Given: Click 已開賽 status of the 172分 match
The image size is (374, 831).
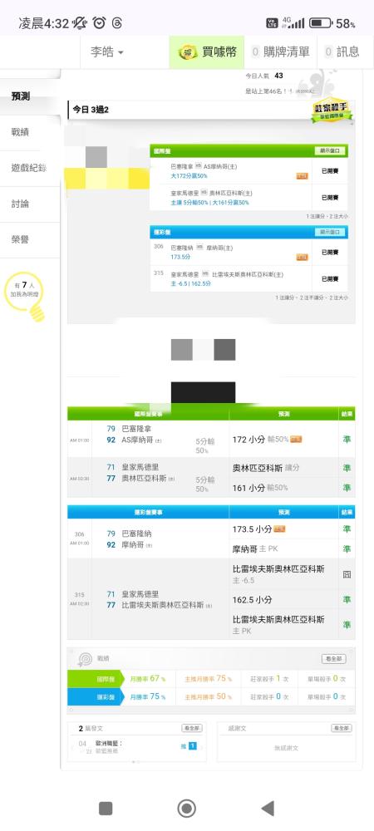Looking at the screenshot, I should pyautogui.click(x=330, y=170).
